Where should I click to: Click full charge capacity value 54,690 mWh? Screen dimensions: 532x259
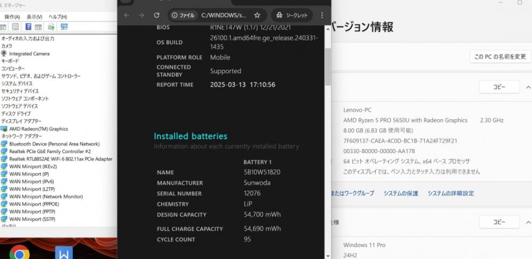click(x=262, y=229)
